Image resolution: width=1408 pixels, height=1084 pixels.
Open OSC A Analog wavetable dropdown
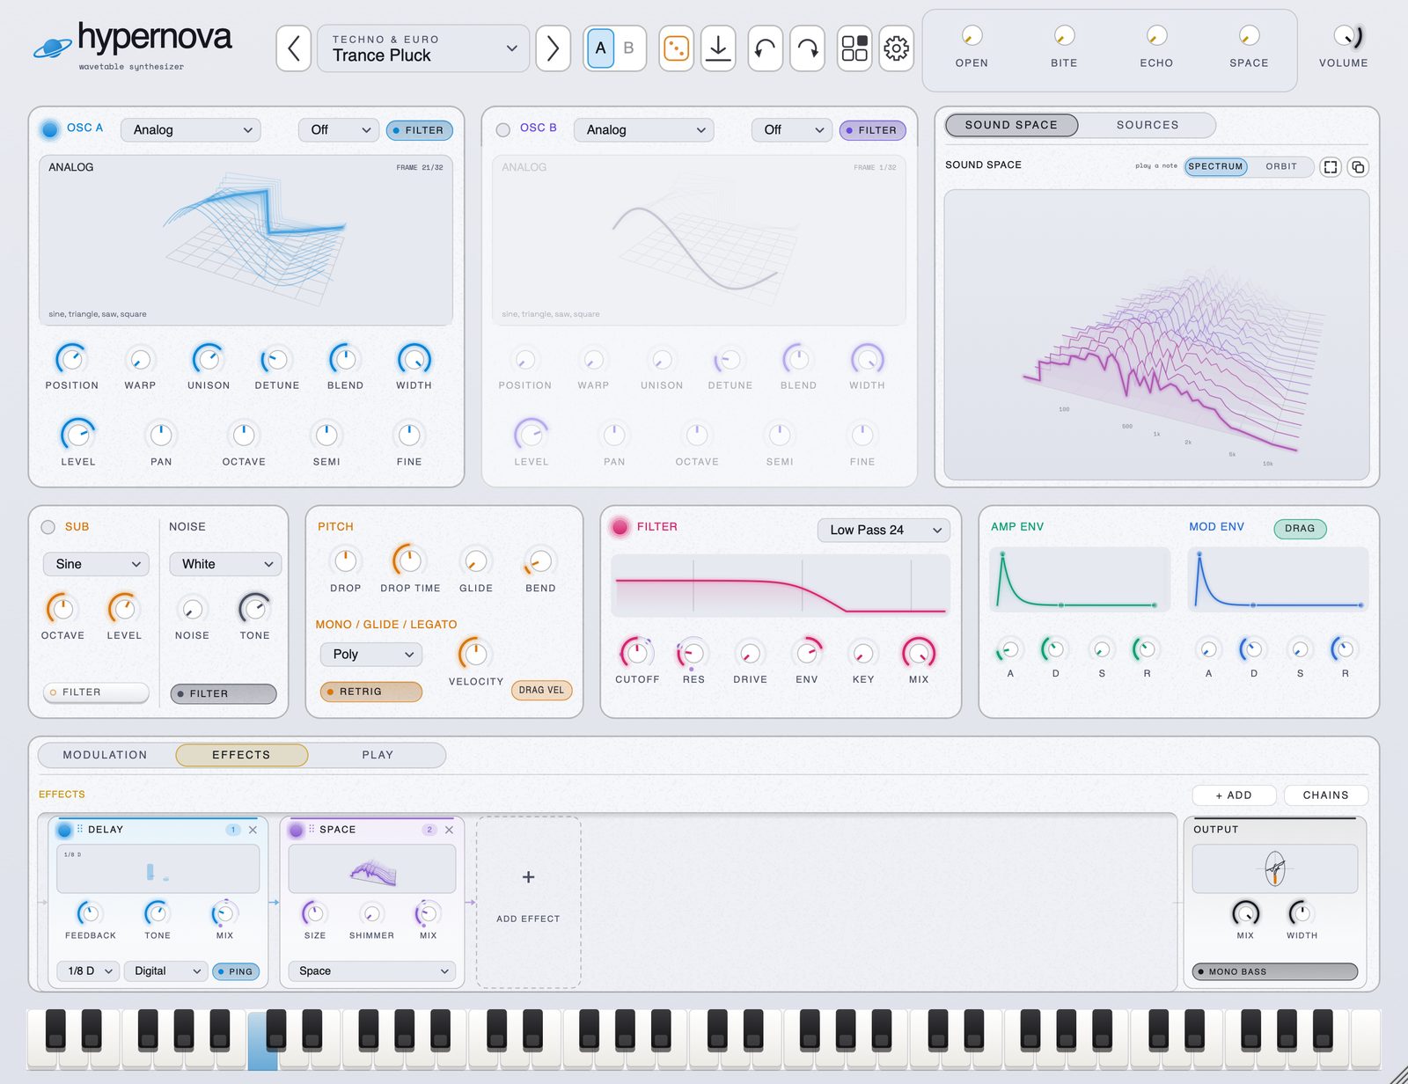191,130
